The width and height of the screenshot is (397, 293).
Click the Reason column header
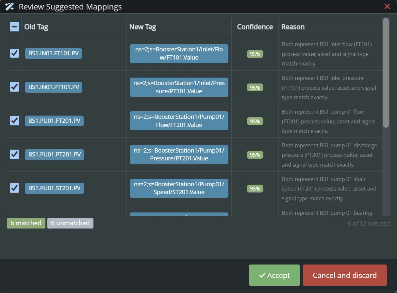[293, 27]
